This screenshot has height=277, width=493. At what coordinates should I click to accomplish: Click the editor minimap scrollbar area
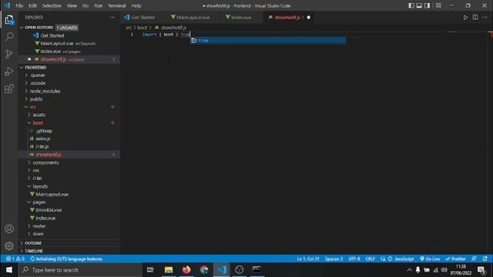468,142
